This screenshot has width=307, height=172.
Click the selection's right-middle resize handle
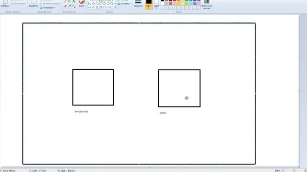255,94
